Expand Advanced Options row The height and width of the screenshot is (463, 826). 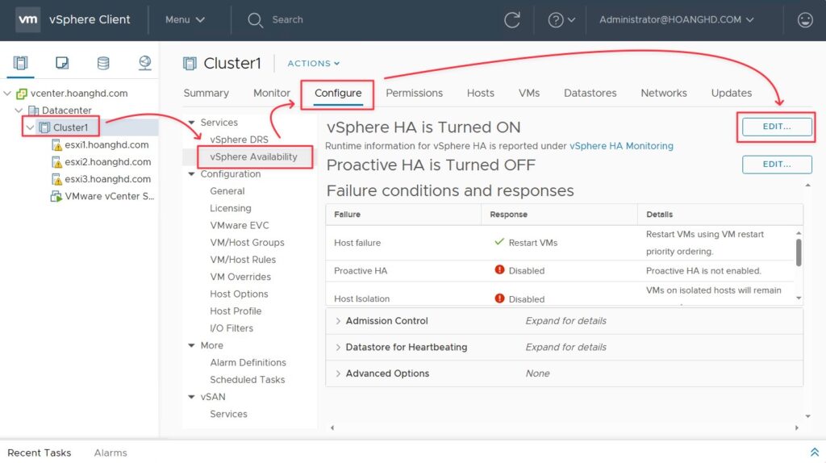338,373
